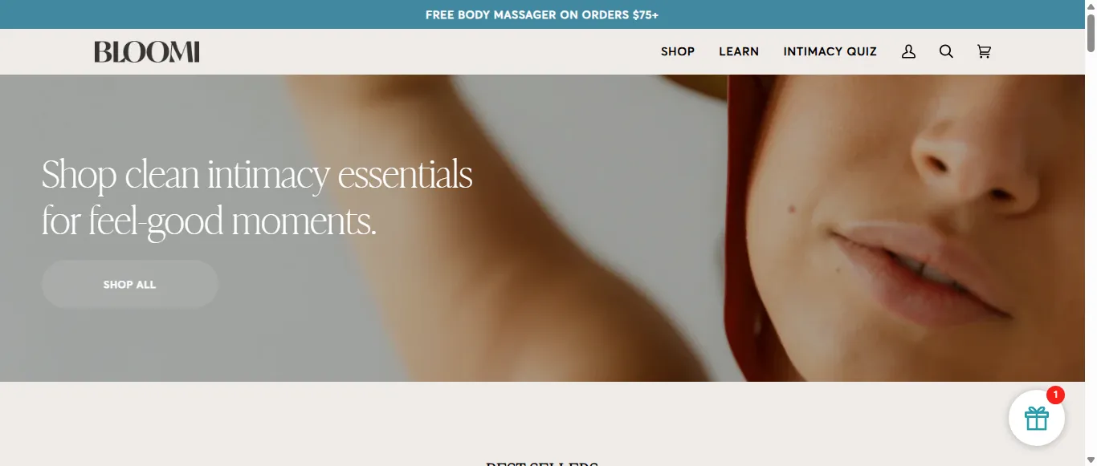This screenshot has width=1097, height=466.
Task: Click the partially visible Best Sellers heading
Action: coord(541,463)
